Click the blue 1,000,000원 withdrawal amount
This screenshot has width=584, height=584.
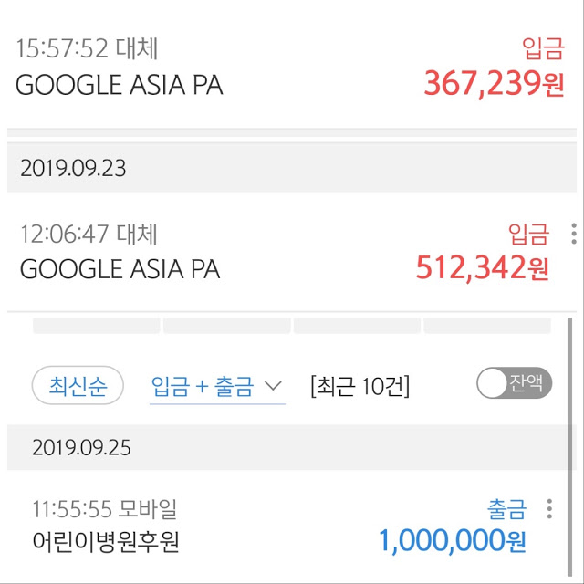(452, 541)
